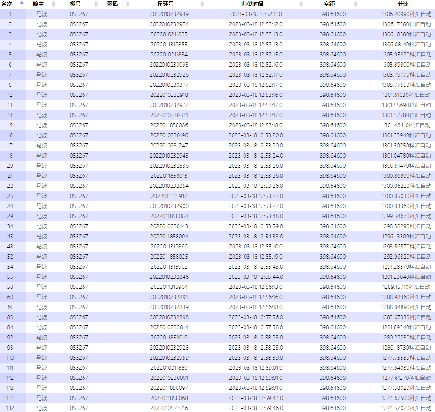Click return time 2023-03-18 12:55:44.0

coord(256,277)
